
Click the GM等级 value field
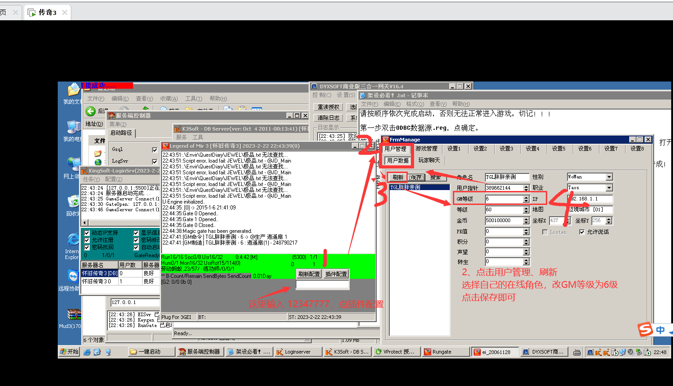(504, 199)
